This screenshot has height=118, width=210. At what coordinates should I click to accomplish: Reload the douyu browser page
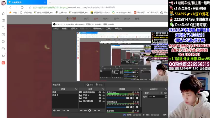click(x=22, y=7)
